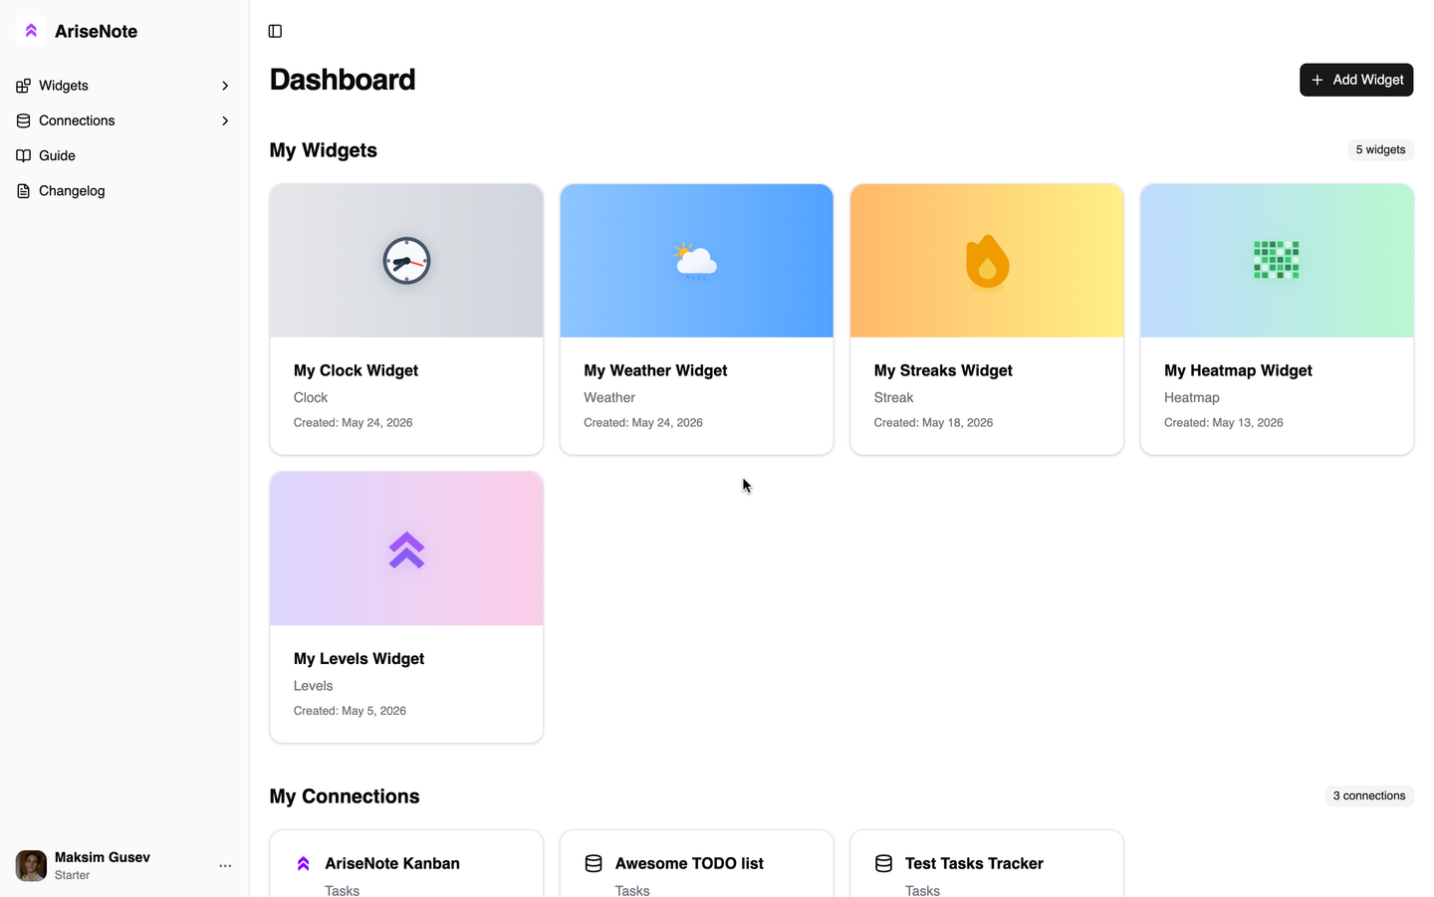
Task: Click the 'Starter' plan label
Action: pos(72,875)
